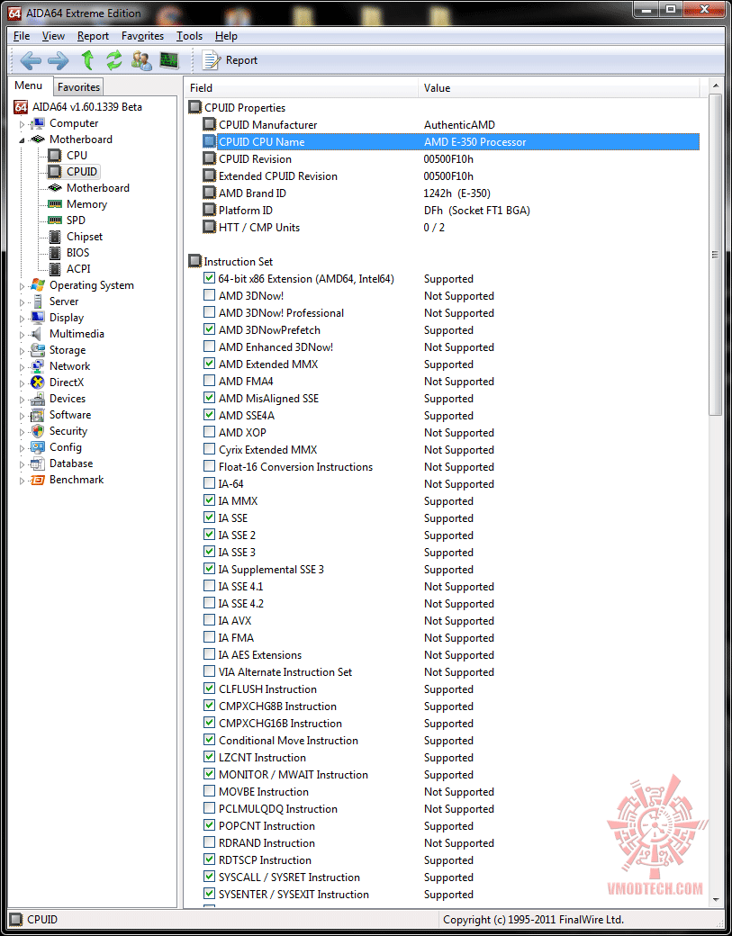Expand the Database tree node

[23, 463]
